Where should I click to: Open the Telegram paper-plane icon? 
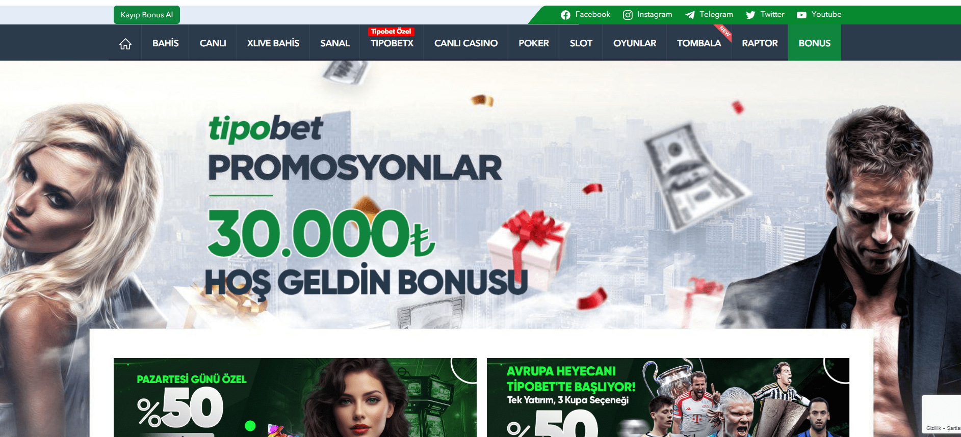[x=690, y=15]
